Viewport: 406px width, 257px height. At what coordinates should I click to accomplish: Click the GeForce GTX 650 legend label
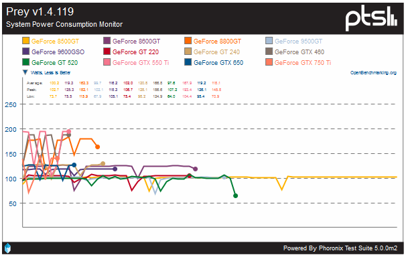[218, 62]
